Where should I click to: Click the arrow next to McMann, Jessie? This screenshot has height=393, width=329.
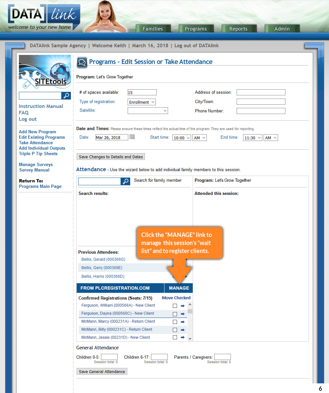(x=183, y=337)
